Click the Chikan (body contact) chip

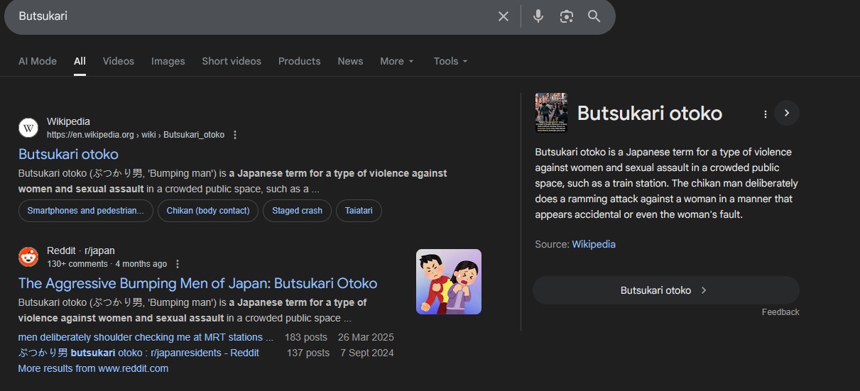click(208, 211)
